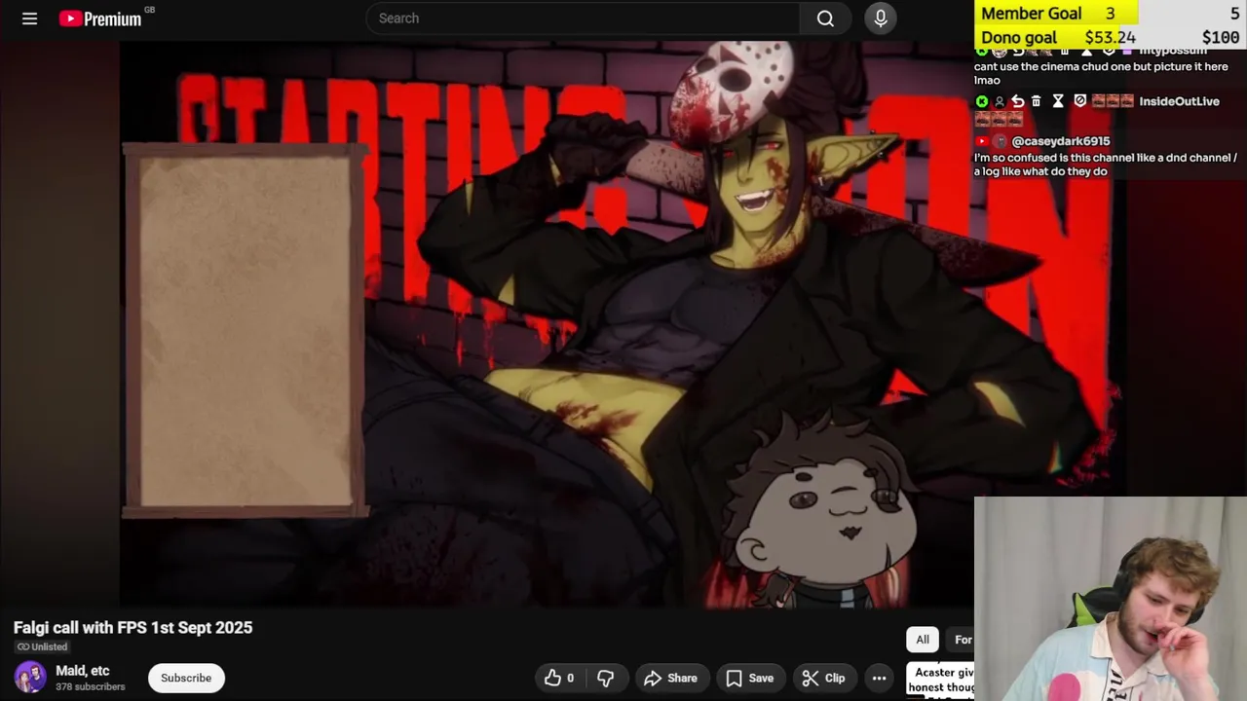Click the streamer webcam overlay

[1111, 599]
